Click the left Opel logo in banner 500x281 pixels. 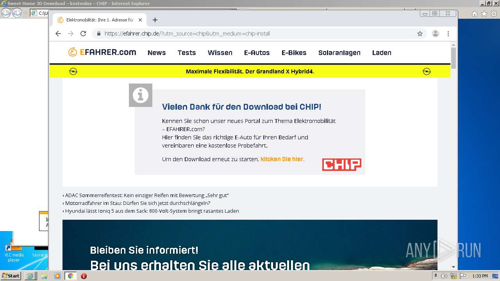pos(73,71)
